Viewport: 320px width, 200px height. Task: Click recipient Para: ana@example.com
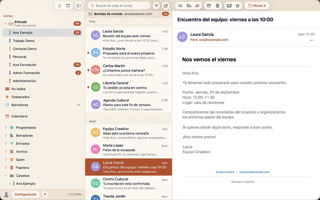(x=209, y=40)
